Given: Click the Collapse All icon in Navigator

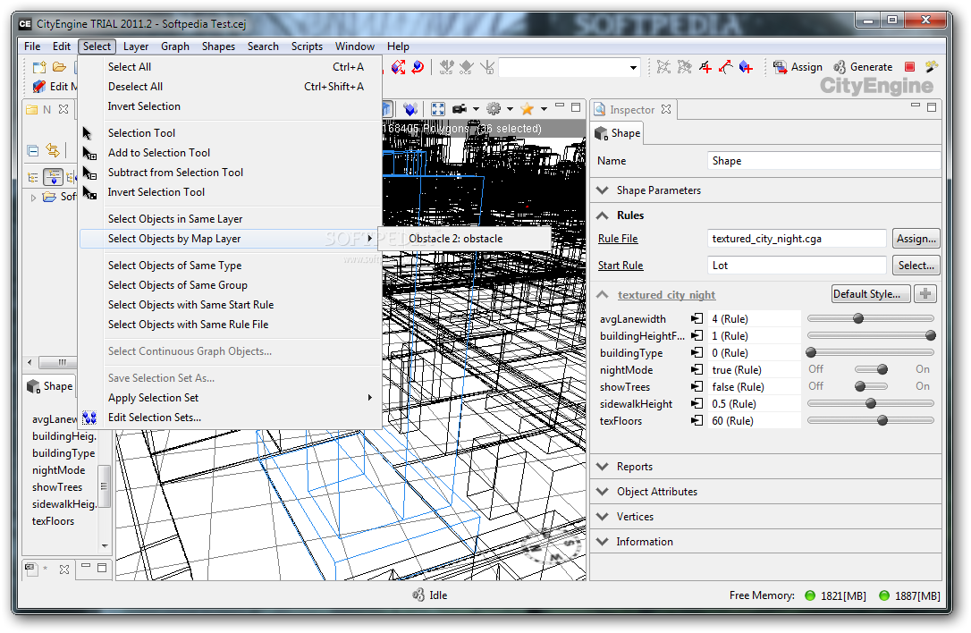Looking at the screenshot, I should tap(33, 150).
